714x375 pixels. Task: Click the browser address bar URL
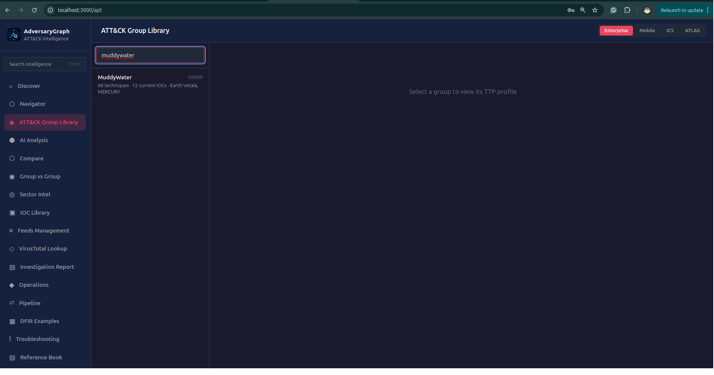[80, 10]
